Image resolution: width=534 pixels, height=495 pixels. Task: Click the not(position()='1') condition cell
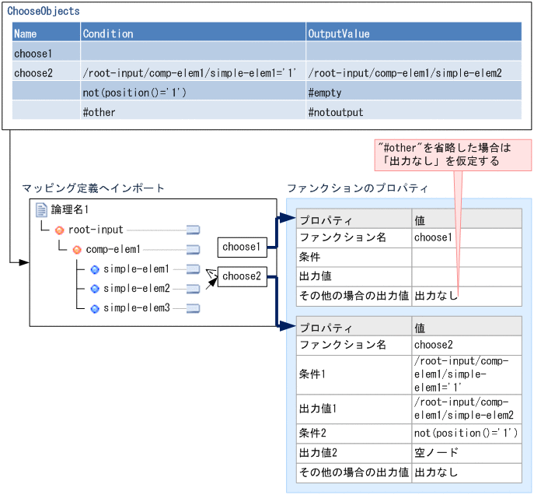pos(192,93)
